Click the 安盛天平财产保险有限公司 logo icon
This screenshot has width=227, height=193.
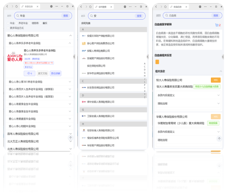pyautogui.click(x=84, y=36)
